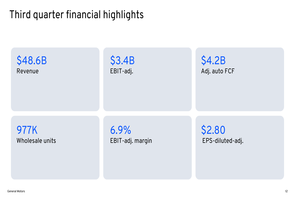The image size is (295, 202).
Task: Select the $2.80 figure
Action: [213, 130]
